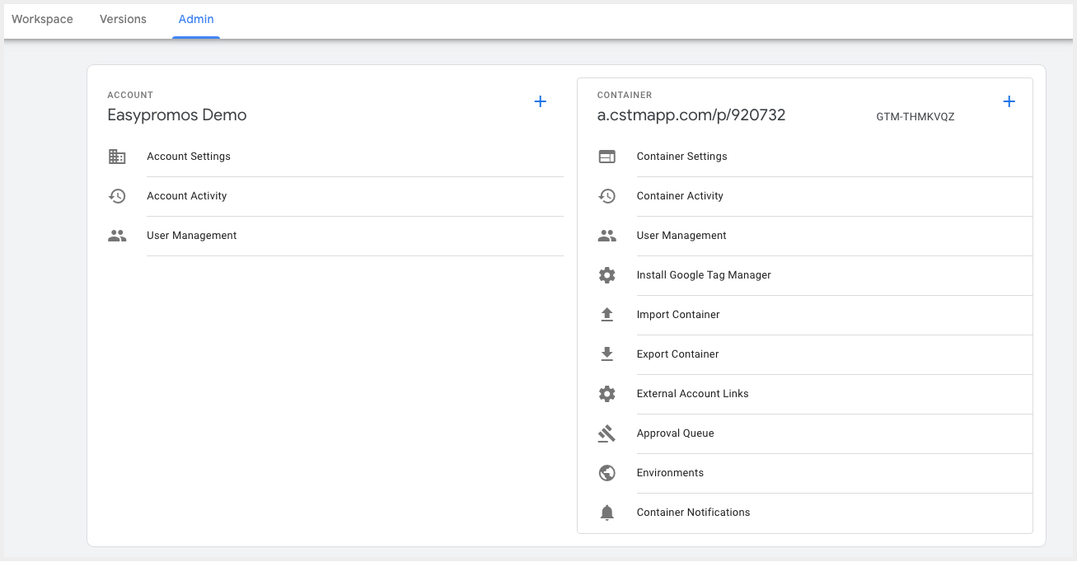Click the Container Notifications bell icon

(607, 513)
